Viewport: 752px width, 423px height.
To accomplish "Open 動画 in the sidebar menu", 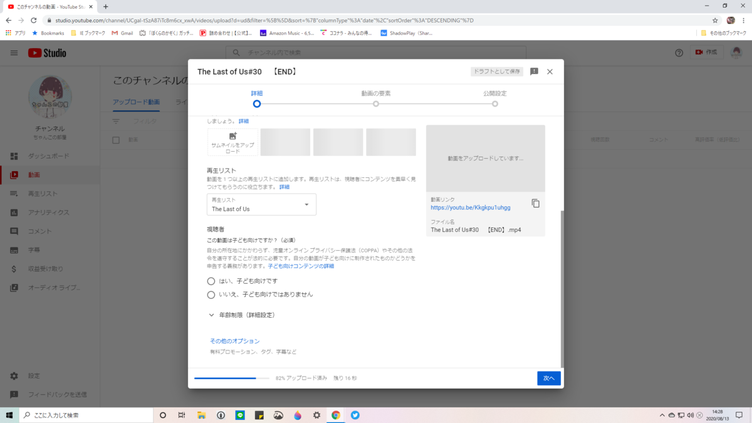I will 50,175.
